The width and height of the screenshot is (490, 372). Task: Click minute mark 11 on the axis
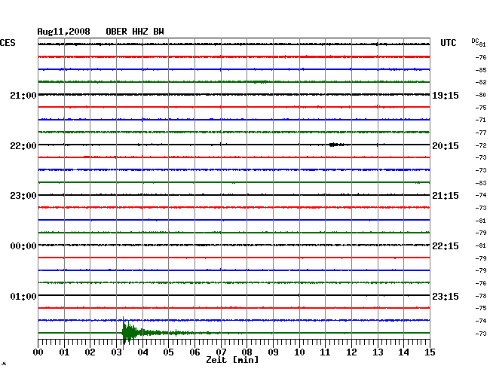point(326,352)
